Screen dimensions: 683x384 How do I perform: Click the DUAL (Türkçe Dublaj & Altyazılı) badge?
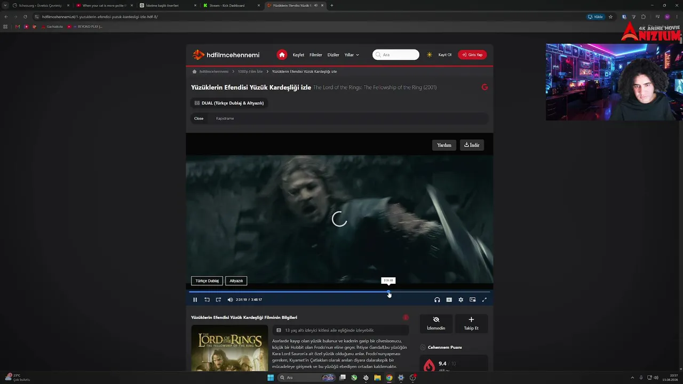point(229,103)
